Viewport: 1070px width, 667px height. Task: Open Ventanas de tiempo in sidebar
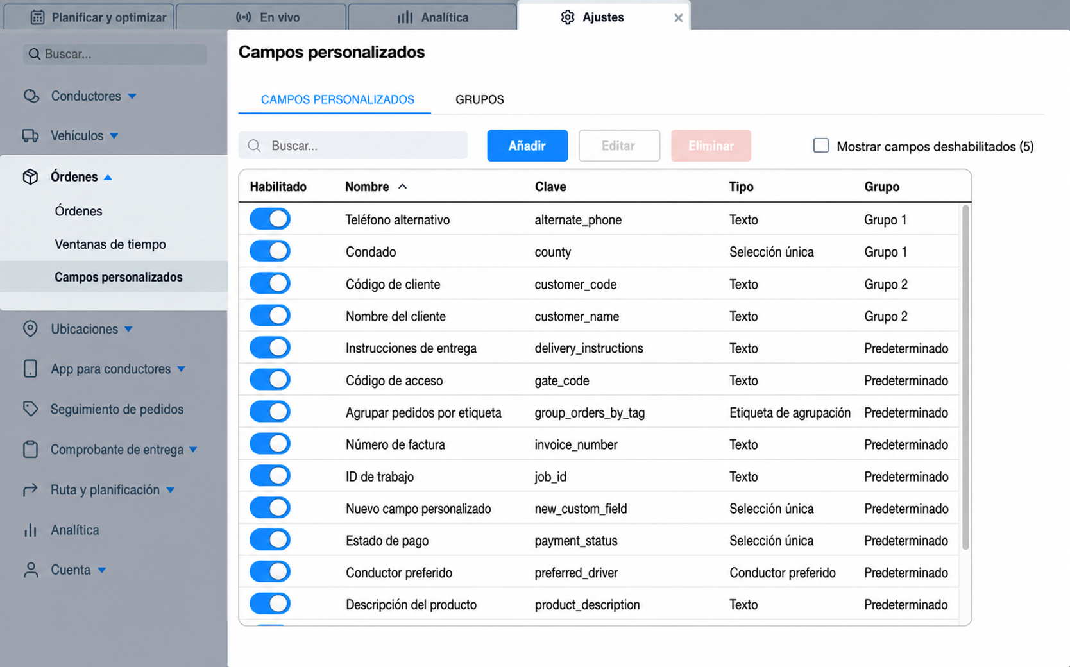[x=110, y=244]
